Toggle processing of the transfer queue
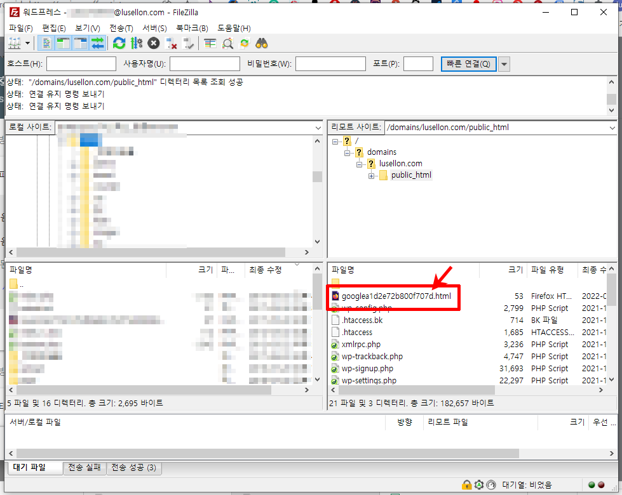 (x=137, y=43)
